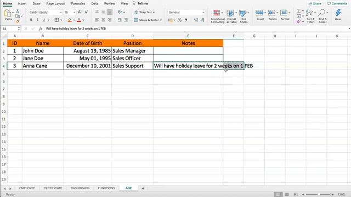The image size is (351, 197).
Task: Toggle bottom align button
Action: [110, 12]
